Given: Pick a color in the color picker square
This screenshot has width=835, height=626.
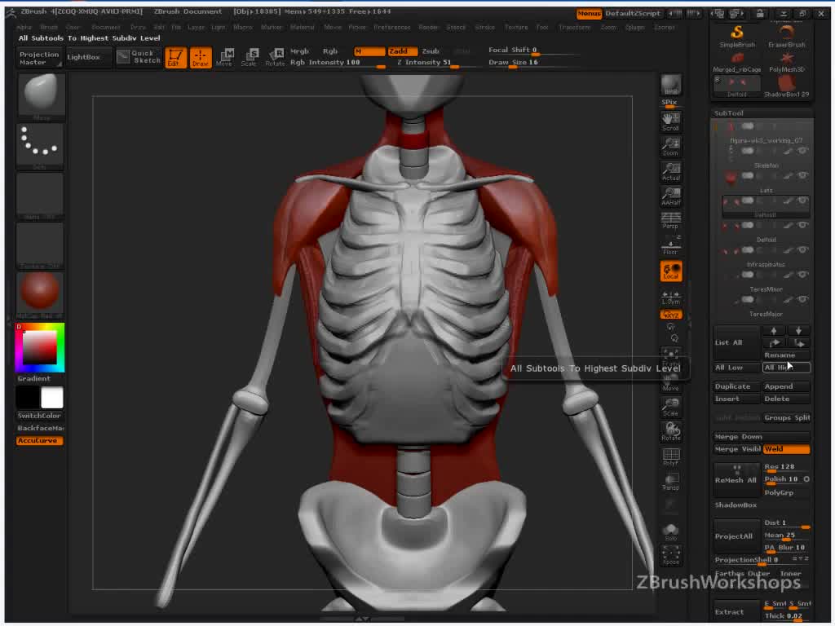Looking at the screenshot, I should (39, 348).
